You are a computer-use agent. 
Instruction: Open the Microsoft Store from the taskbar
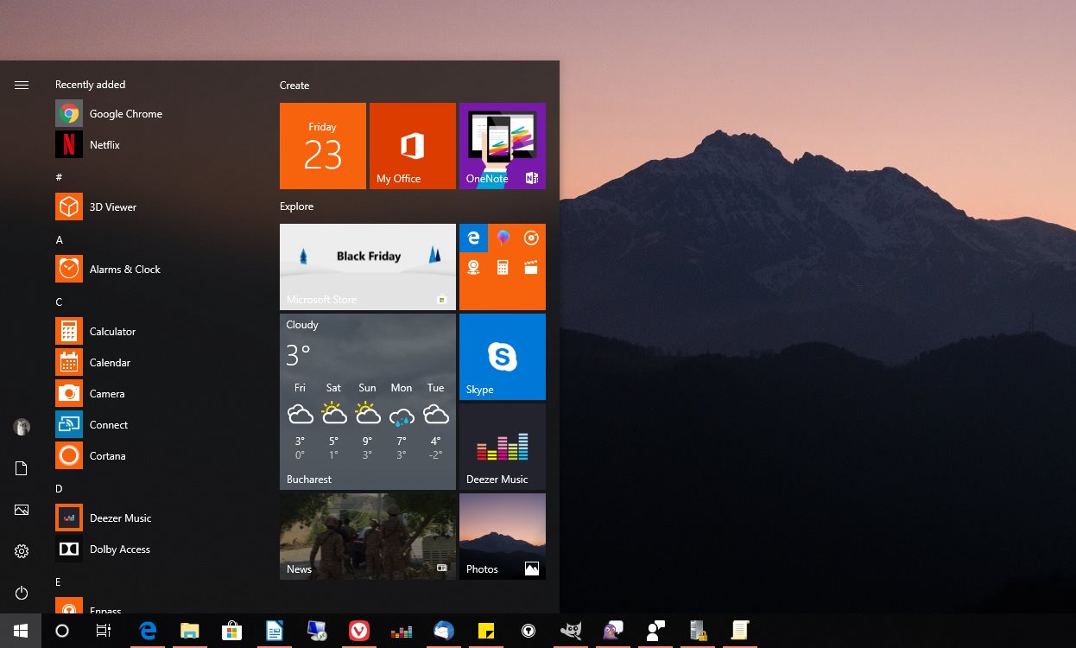[x=231, y=630]
